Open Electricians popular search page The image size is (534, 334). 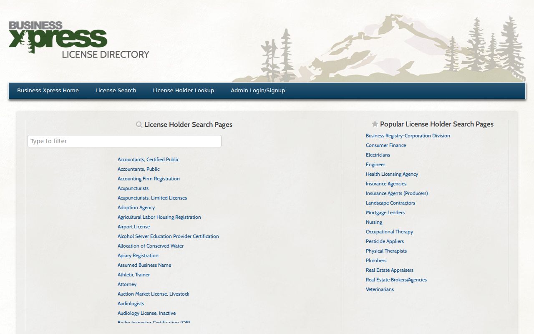(378, 155)
